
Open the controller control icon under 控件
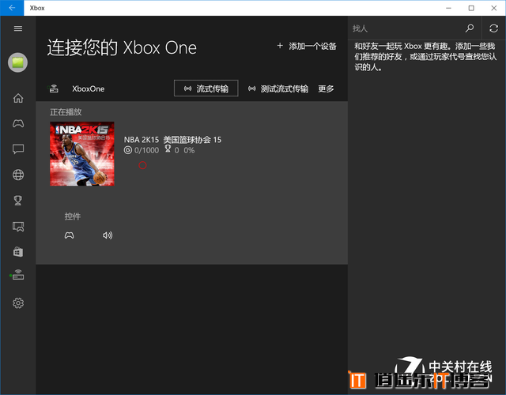point(69,235)
